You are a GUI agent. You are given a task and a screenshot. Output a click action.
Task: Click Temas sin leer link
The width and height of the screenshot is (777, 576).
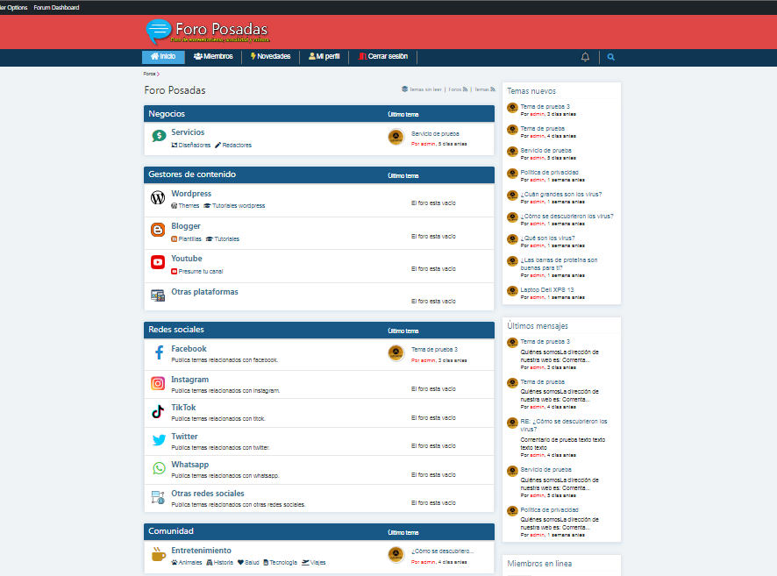tap(422, 89)
